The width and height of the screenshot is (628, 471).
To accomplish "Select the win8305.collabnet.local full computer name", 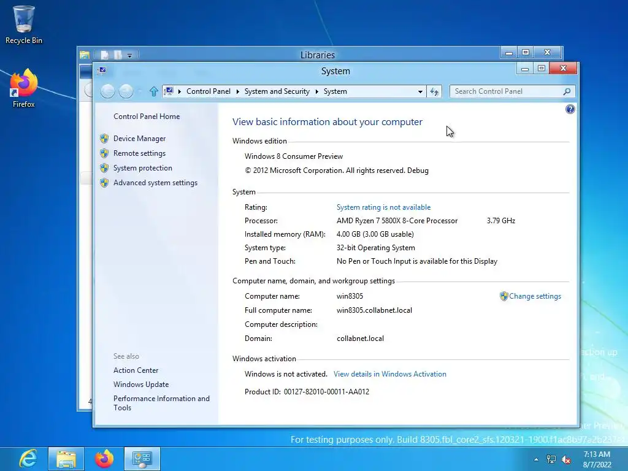I will tap(374, 310).
